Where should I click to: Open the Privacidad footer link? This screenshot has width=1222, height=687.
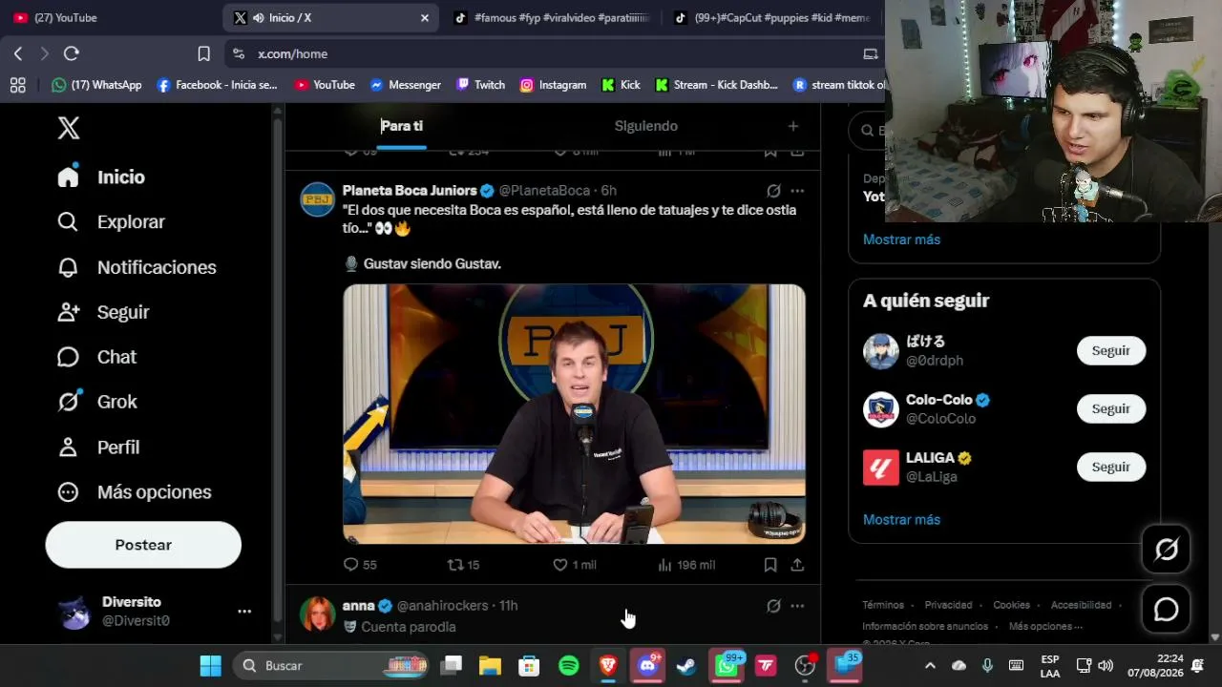[x=949, y=605]
